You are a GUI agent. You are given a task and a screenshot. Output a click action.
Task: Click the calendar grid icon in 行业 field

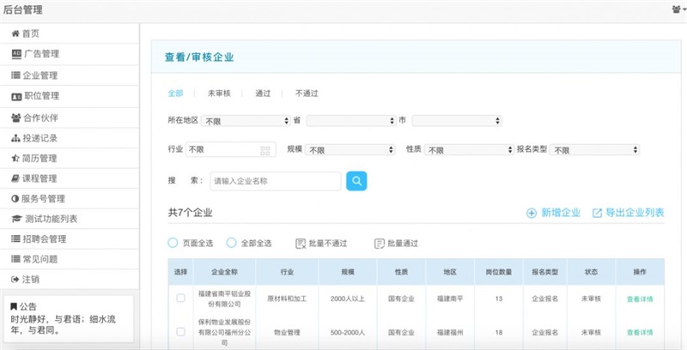265,150
